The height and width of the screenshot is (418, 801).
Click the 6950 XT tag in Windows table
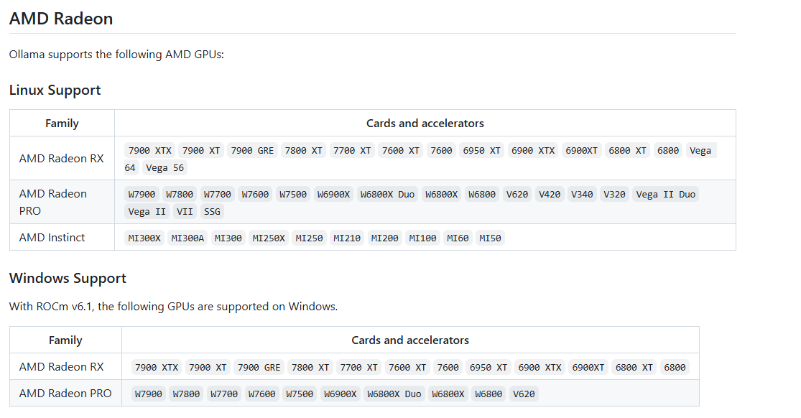(x=489, y=368)
